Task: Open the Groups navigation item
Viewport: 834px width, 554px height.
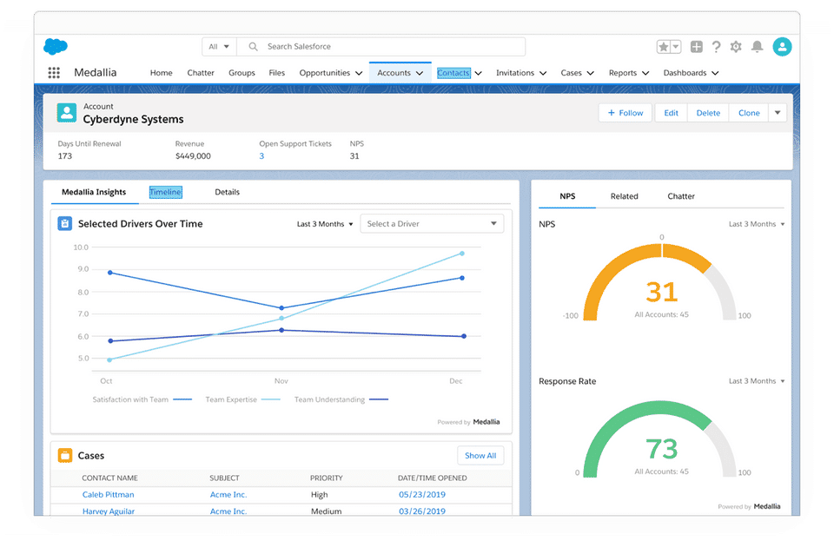Action: coord(242,73)
